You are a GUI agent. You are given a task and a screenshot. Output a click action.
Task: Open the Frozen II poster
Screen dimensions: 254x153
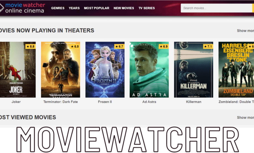click(105, 70)
